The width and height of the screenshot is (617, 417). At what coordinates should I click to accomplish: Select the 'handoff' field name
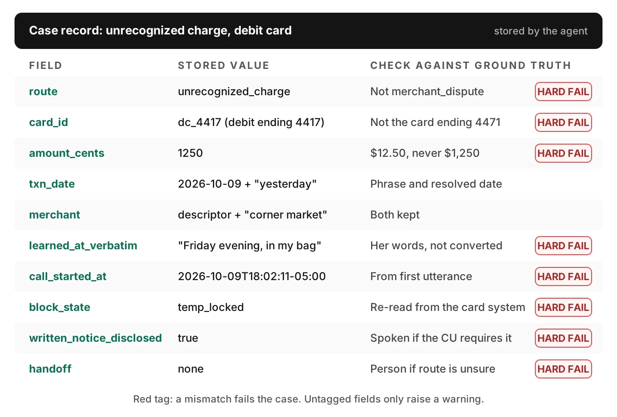(50, 369)
